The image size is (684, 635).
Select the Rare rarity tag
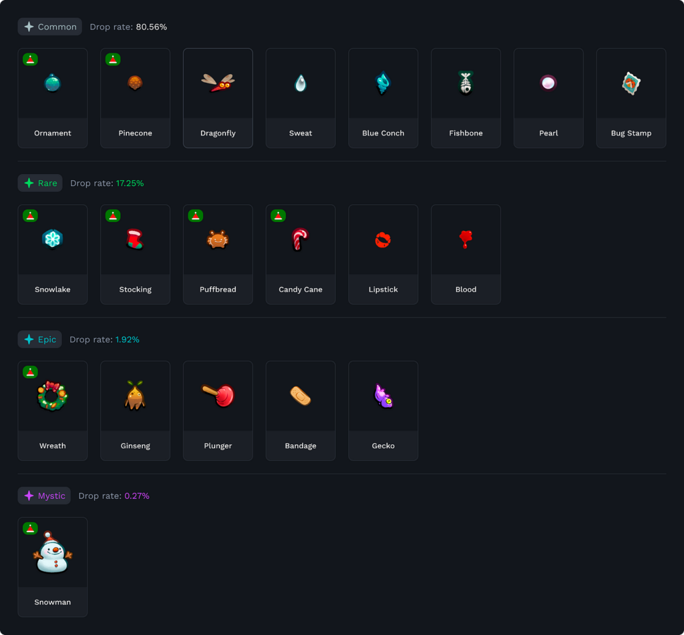(40, 183)
